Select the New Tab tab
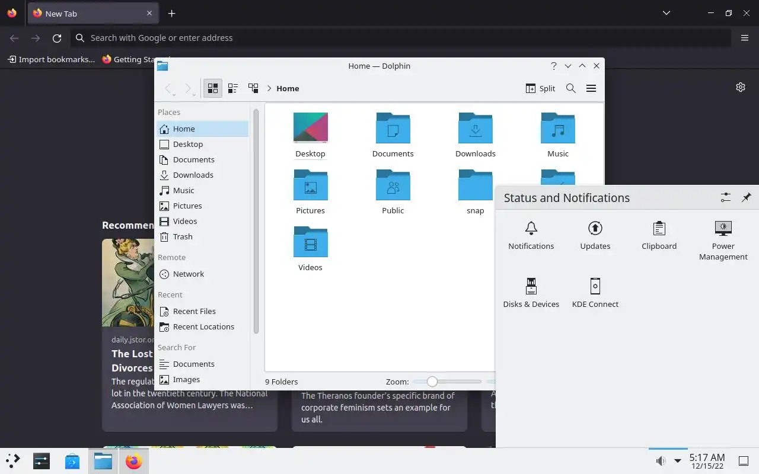Image resolution: width=759 pixels, height=474 pixels. click(93, 13)
